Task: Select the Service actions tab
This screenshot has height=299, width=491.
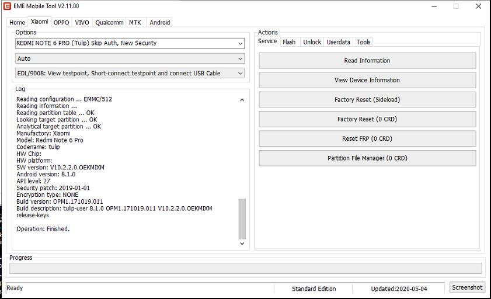Action: tap(267, 41)
